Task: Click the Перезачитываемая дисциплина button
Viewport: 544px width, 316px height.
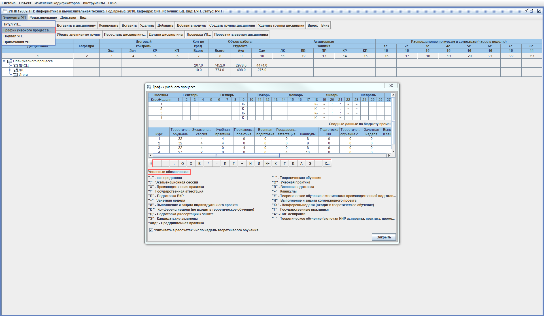Action: tap(241, 35)
